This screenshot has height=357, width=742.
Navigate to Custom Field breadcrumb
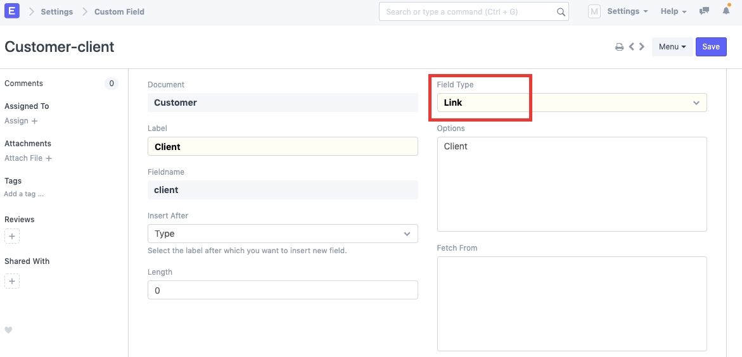[x=119, y=11]
